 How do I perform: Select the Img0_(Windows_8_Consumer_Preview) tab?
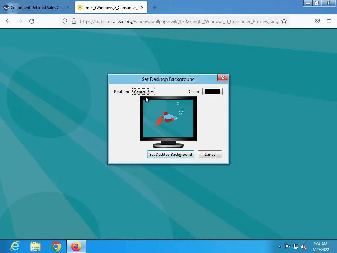pyautogui.click(x=111, y=7)
